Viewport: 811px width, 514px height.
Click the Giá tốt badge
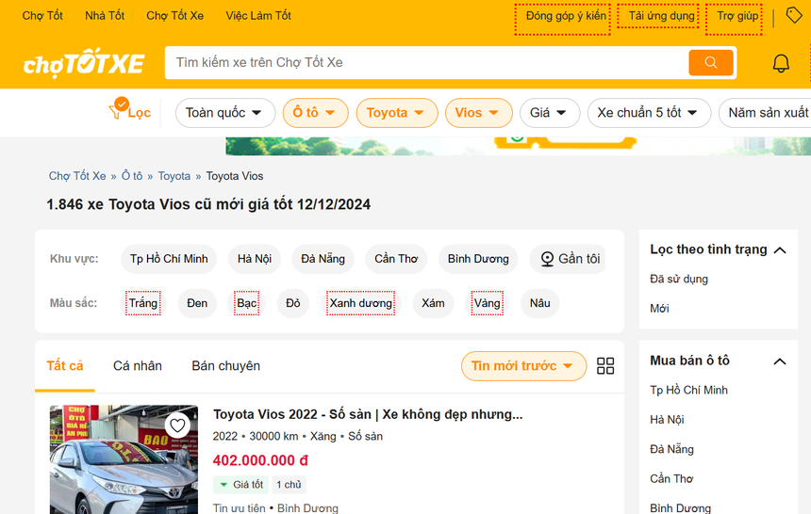241,485
